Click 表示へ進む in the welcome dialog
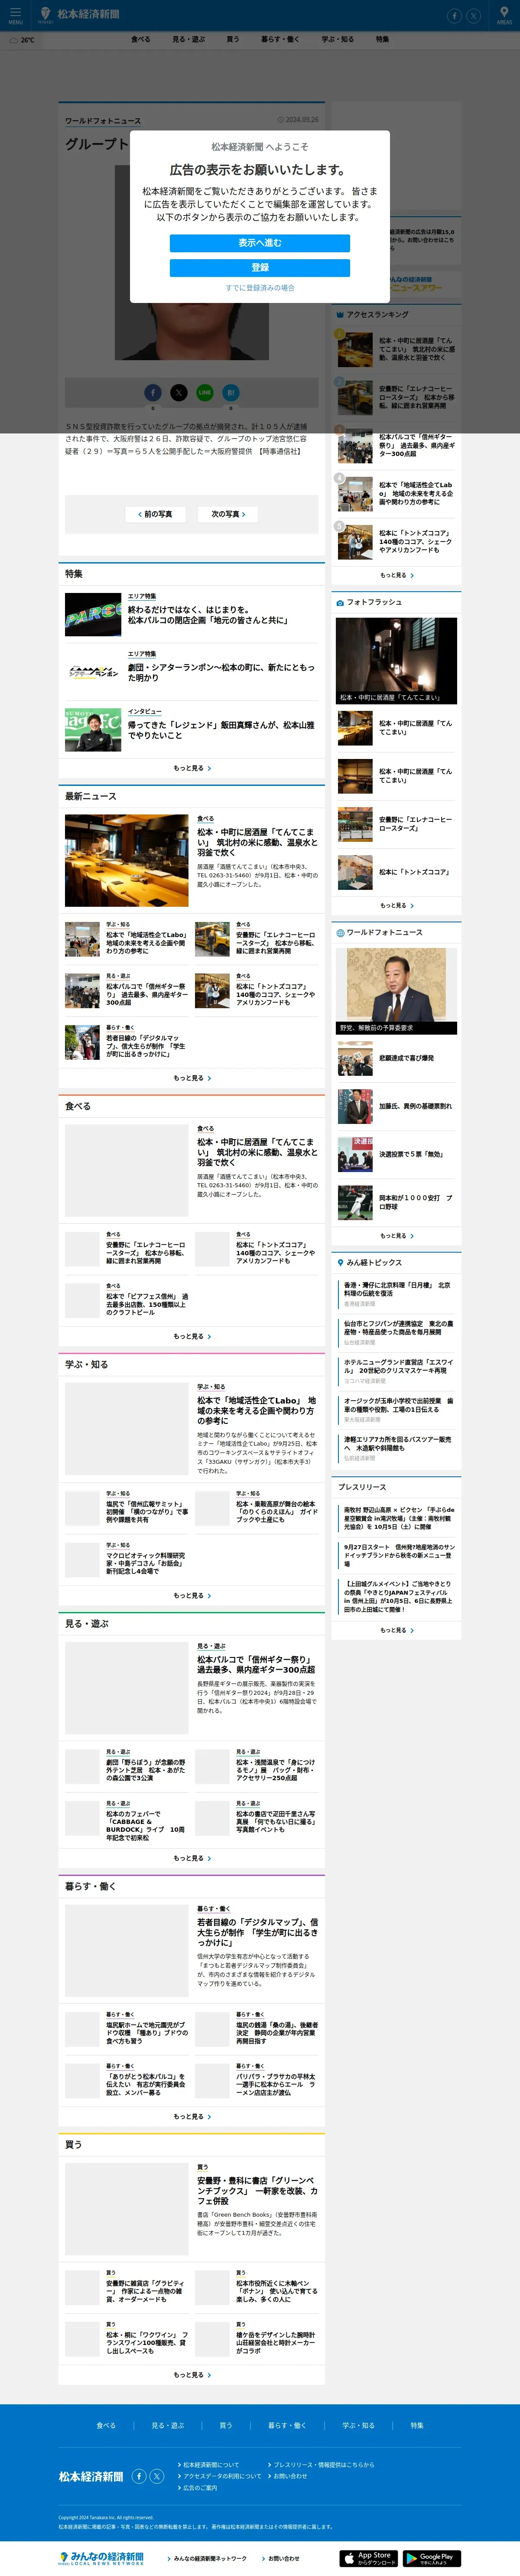The width and height of the screenshot is (520, 2576). coord(260,243)
